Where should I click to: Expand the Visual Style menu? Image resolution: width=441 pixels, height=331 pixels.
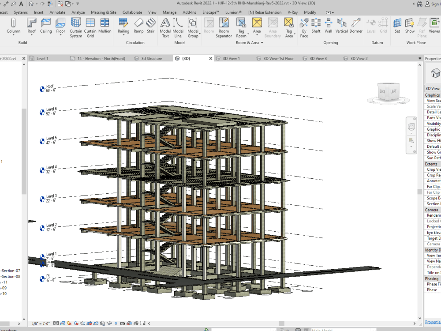[x=63, y=323]
